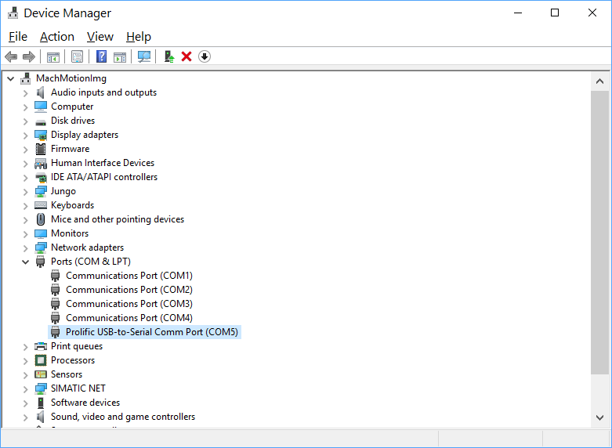Select Communications Port (COM1) device
The height and width of the screenshot is (448, 612).
(129, 276)
